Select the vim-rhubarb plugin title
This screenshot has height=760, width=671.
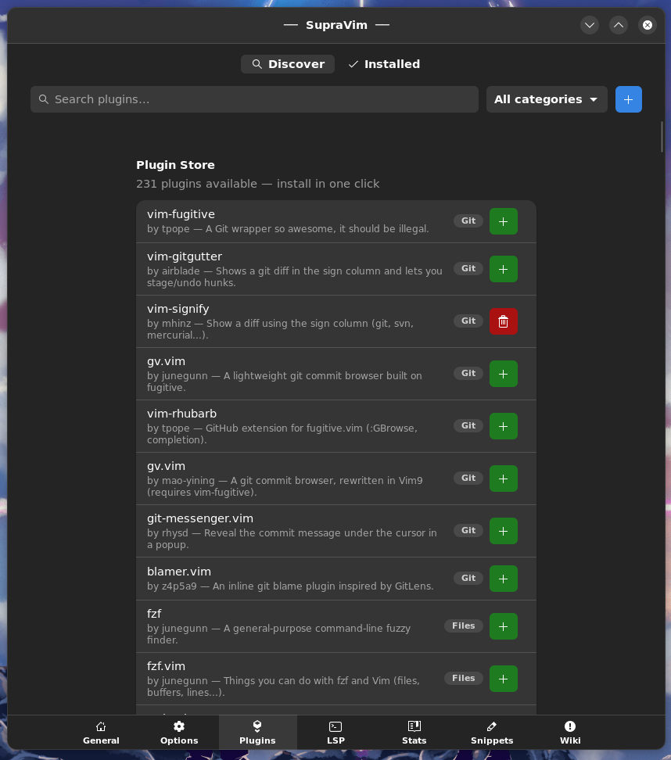pos(181,414)
